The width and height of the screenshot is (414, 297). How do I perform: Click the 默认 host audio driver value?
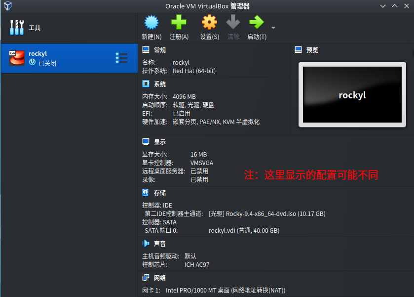[x=190, y=256]
